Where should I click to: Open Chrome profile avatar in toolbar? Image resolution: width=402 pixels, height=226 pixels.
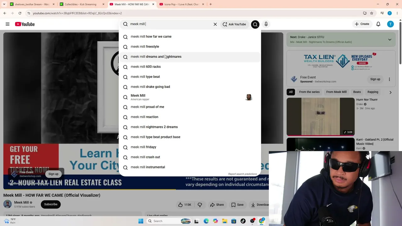(x=389, y=13)
